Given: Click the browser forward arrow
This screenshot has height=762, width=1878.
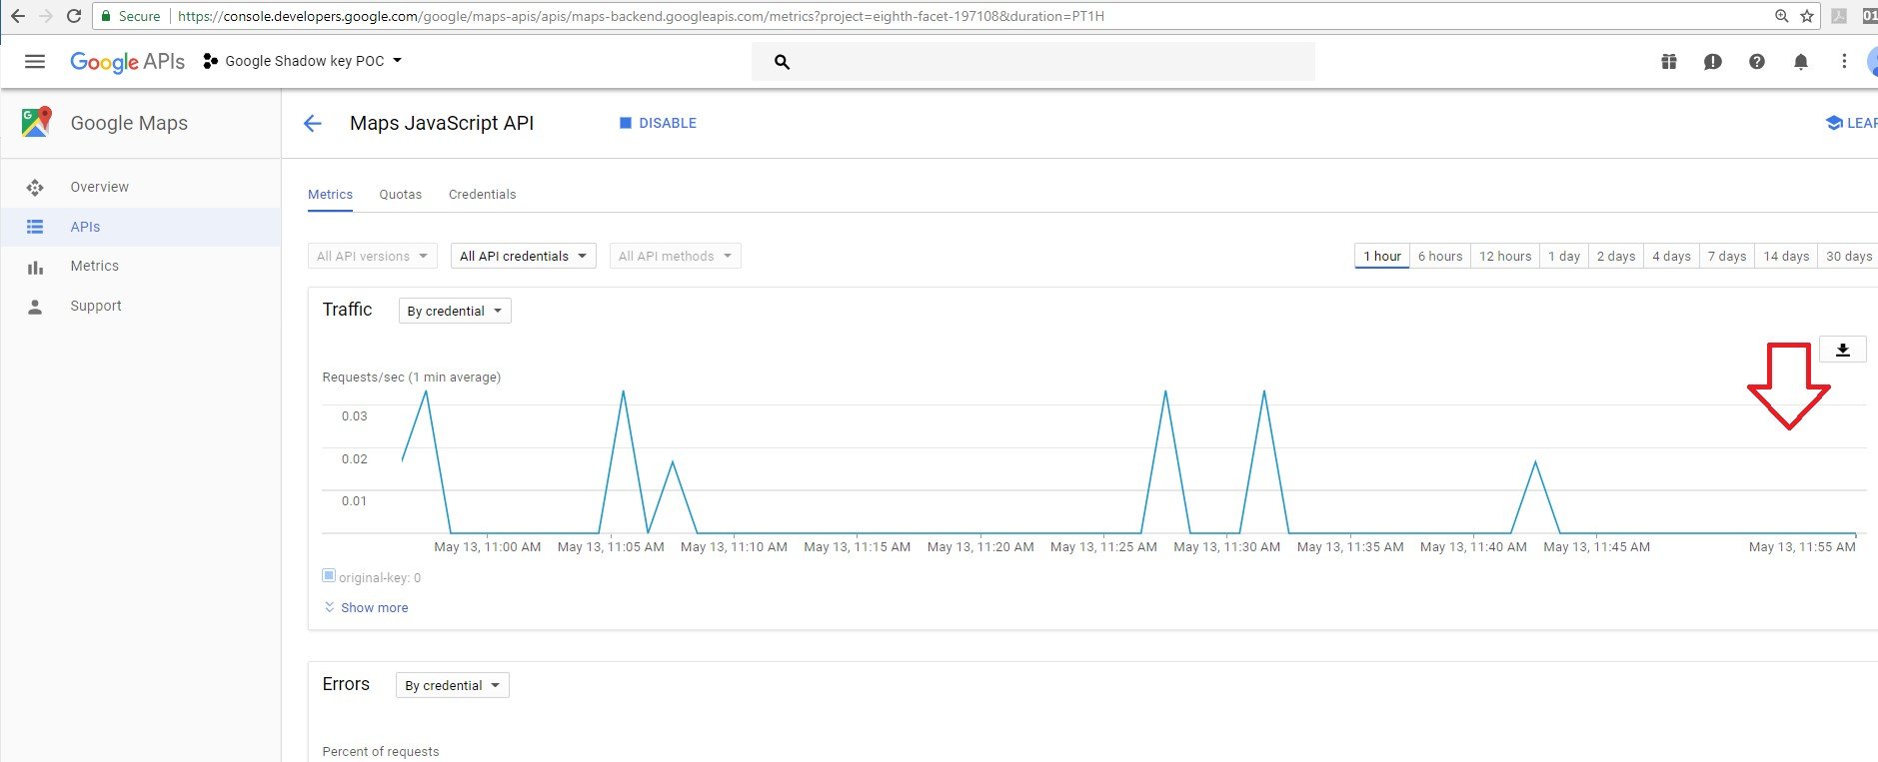Looking at the screenshot, I should (45, 16).
